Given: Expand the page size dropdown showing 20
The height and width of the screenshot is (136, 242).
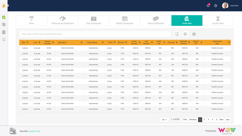Looking at the screenshot, I should [x=164, y=120].
